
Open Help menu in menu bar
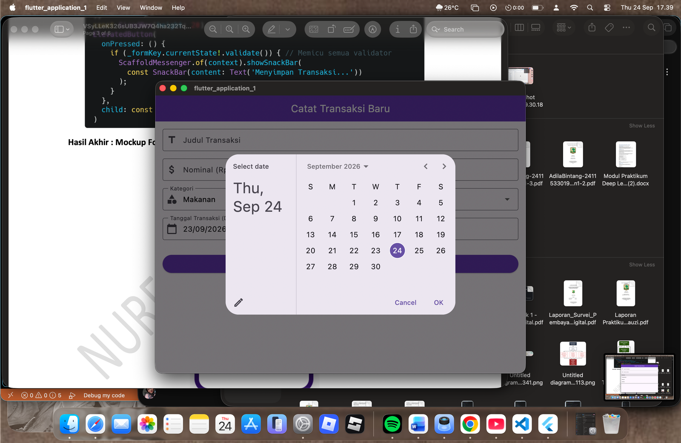pyautogui.click(x=178, y=8)
